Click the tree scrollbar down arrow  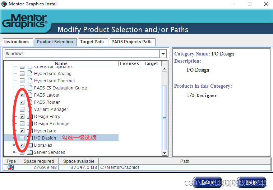click(x=165, y=153)
